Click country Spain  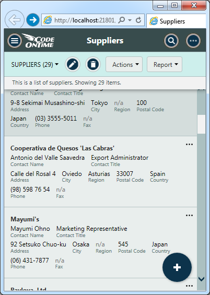(158, 174)
